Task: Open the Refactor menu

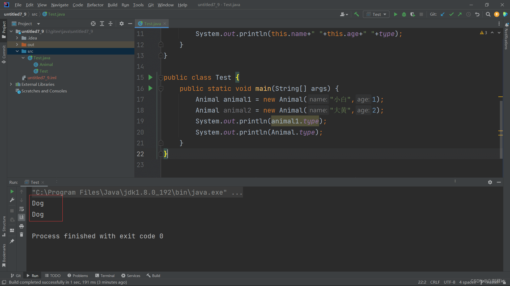Action: pyautogui.click(x=95, y=5)
